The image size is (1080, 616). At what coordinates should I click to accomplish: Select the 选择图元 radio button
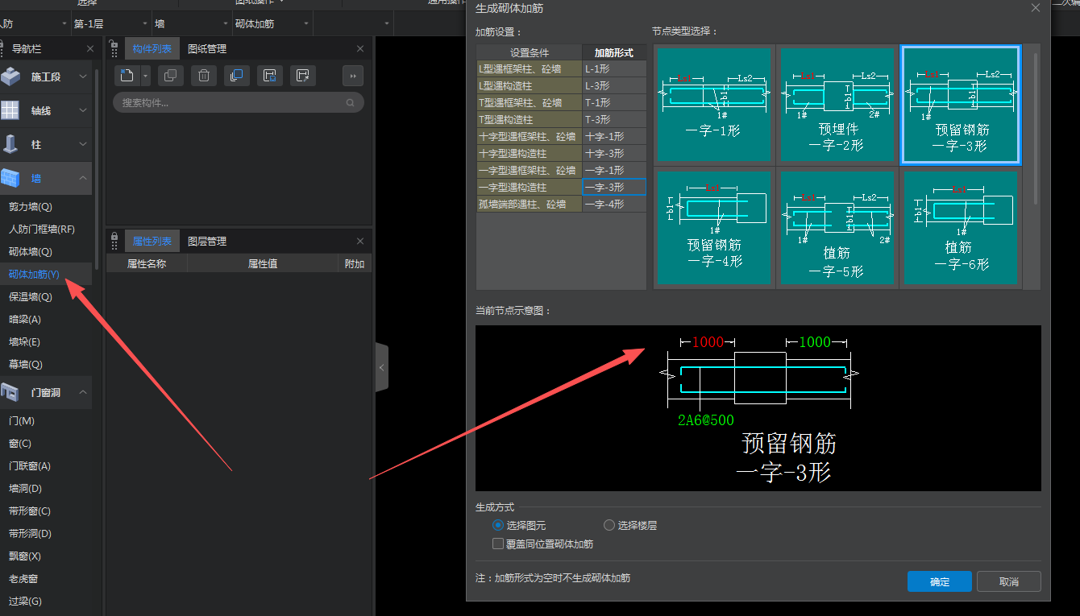coord(498,525)
